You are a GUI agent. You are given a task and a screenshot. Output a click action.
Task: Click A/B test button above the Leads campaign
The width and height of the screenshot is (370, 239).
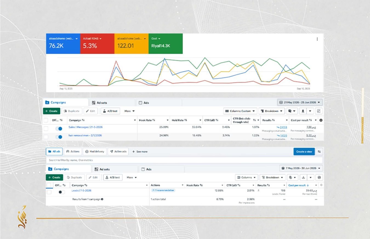pos(113,177)
